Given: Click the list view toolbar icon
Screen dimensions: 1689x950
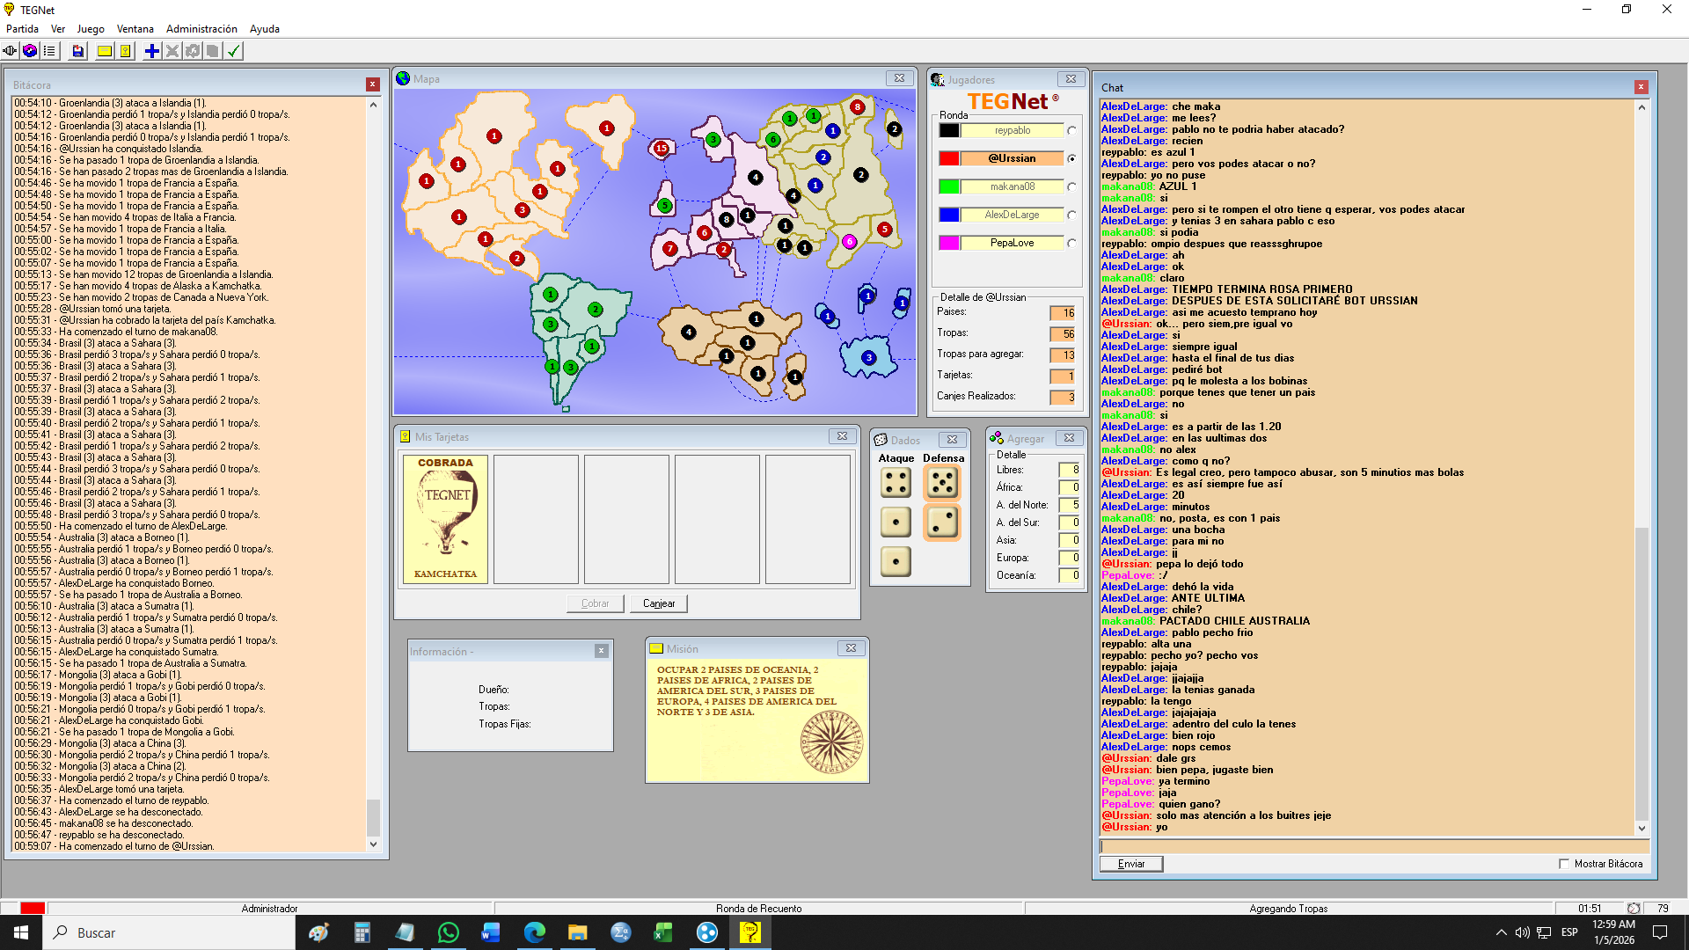Looking at the screenshot, I should [49, 51].
